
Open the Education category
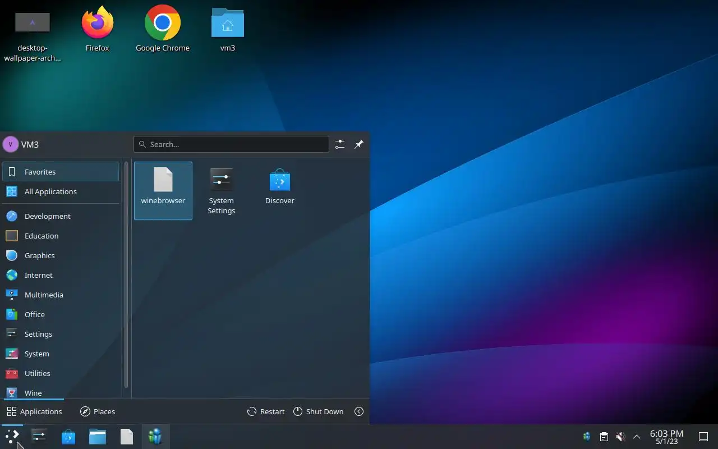[x=61, y=236]
